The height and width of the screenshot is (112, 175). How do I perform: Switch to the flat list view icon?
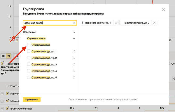(3, 56)
